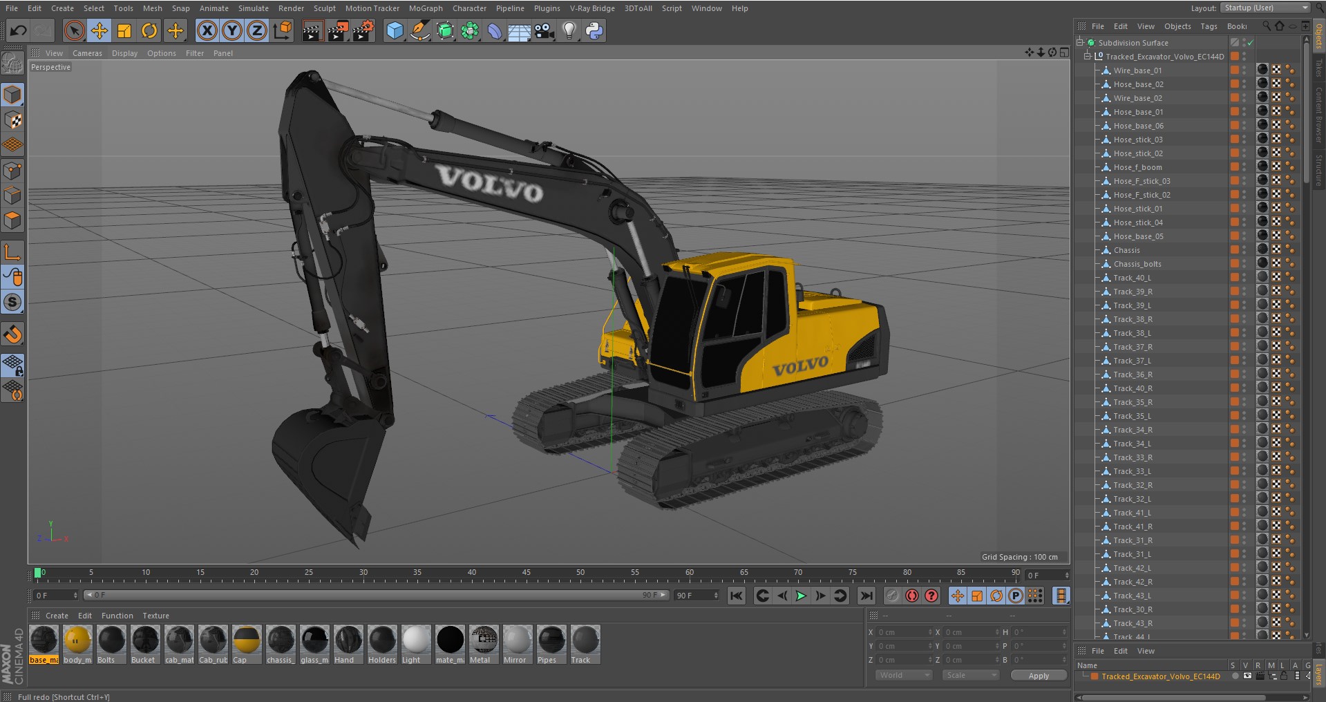Open the Pen spline tool

[419, 30]
